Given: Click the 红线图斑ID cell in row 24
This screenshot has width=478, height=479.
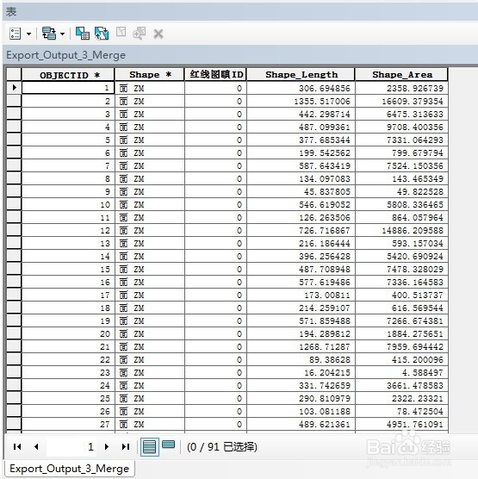Looking at the screenshot, I should click(x=215, y=385).
